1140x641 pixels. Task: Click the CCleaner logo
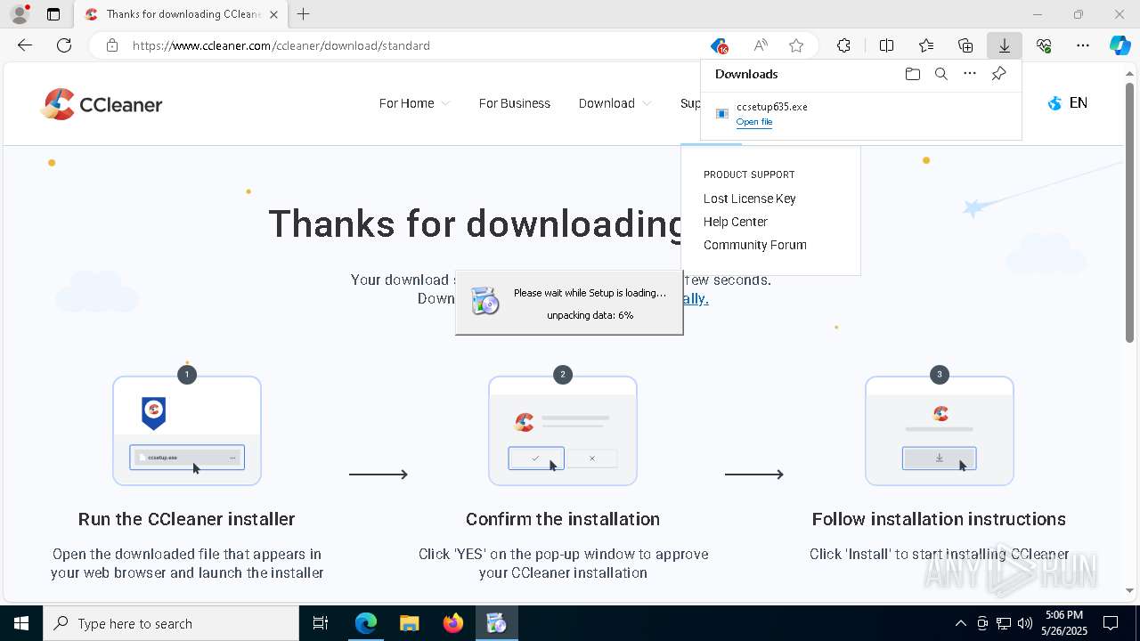pyautogui.click(x=102, y=104)
